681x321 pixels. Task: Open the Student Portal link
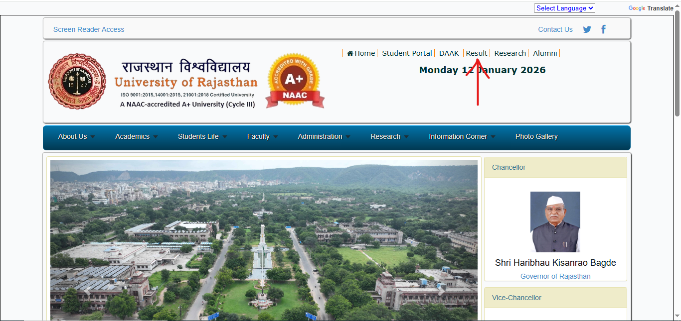click(407, 53)
